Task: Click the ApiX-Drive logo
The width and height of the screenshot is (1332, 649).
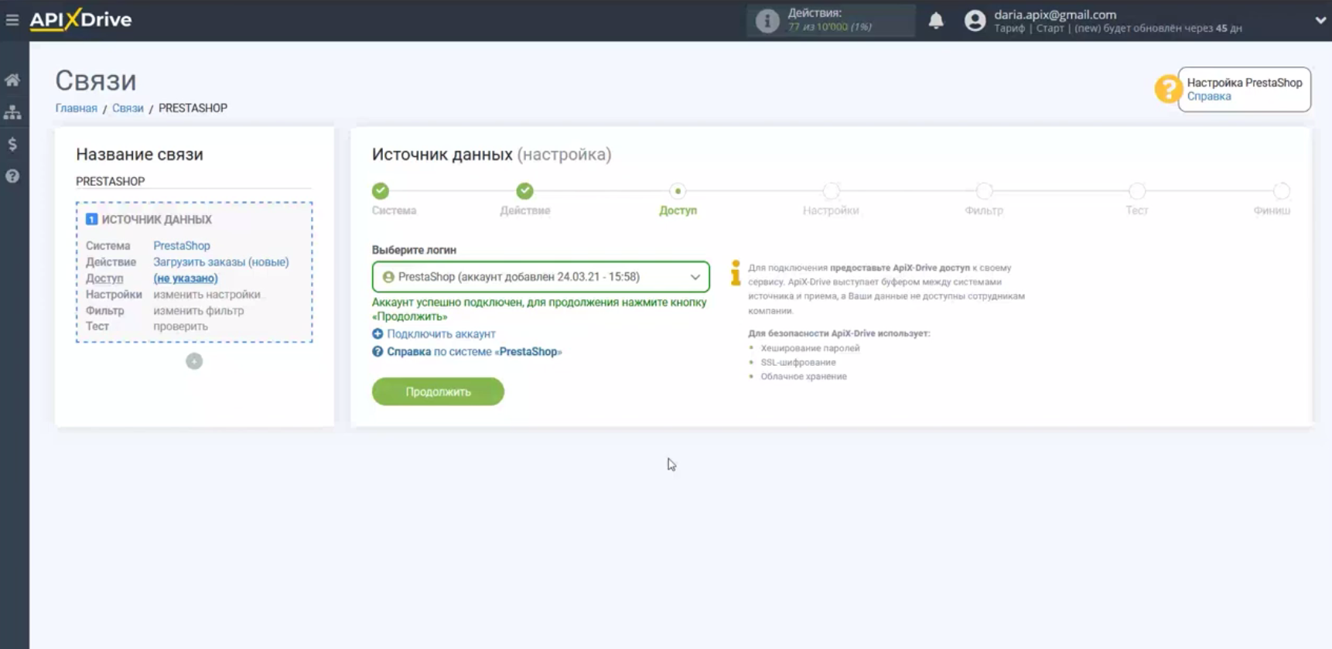Action: pyautogui.click(x=80, y=19)
